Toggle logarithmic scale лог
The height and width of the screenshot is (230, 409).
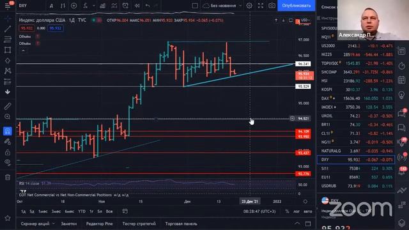point(297,211)
